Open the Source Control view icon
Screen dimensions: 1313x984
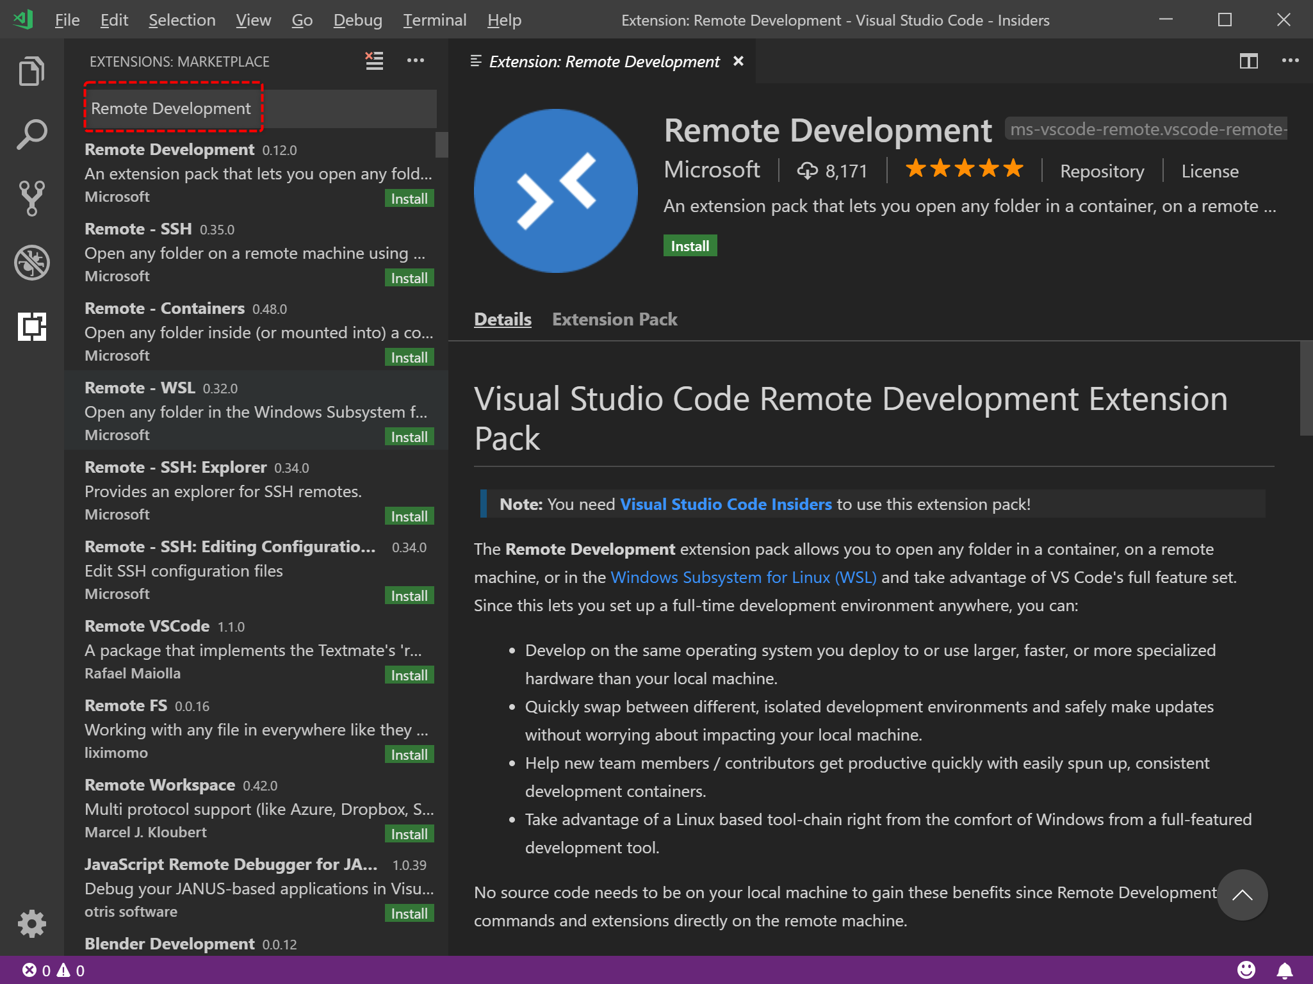pyautogui.click(x=31, y=198)
